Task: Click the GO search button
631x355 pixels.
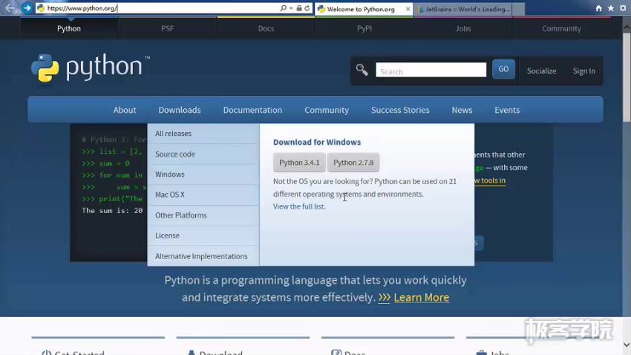Action: point(503,69)
